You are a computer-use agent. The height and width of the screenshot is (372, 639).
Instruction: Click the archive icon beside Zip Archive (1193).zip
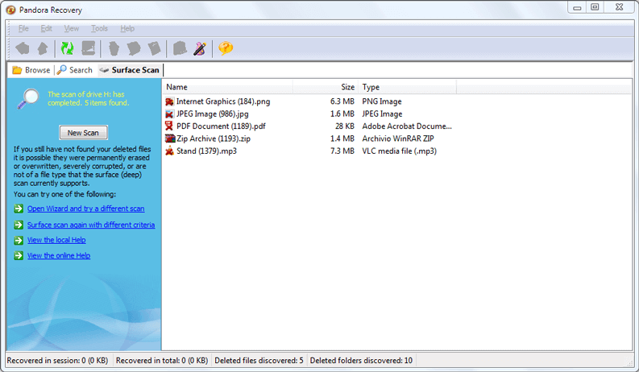pos(169,138)
